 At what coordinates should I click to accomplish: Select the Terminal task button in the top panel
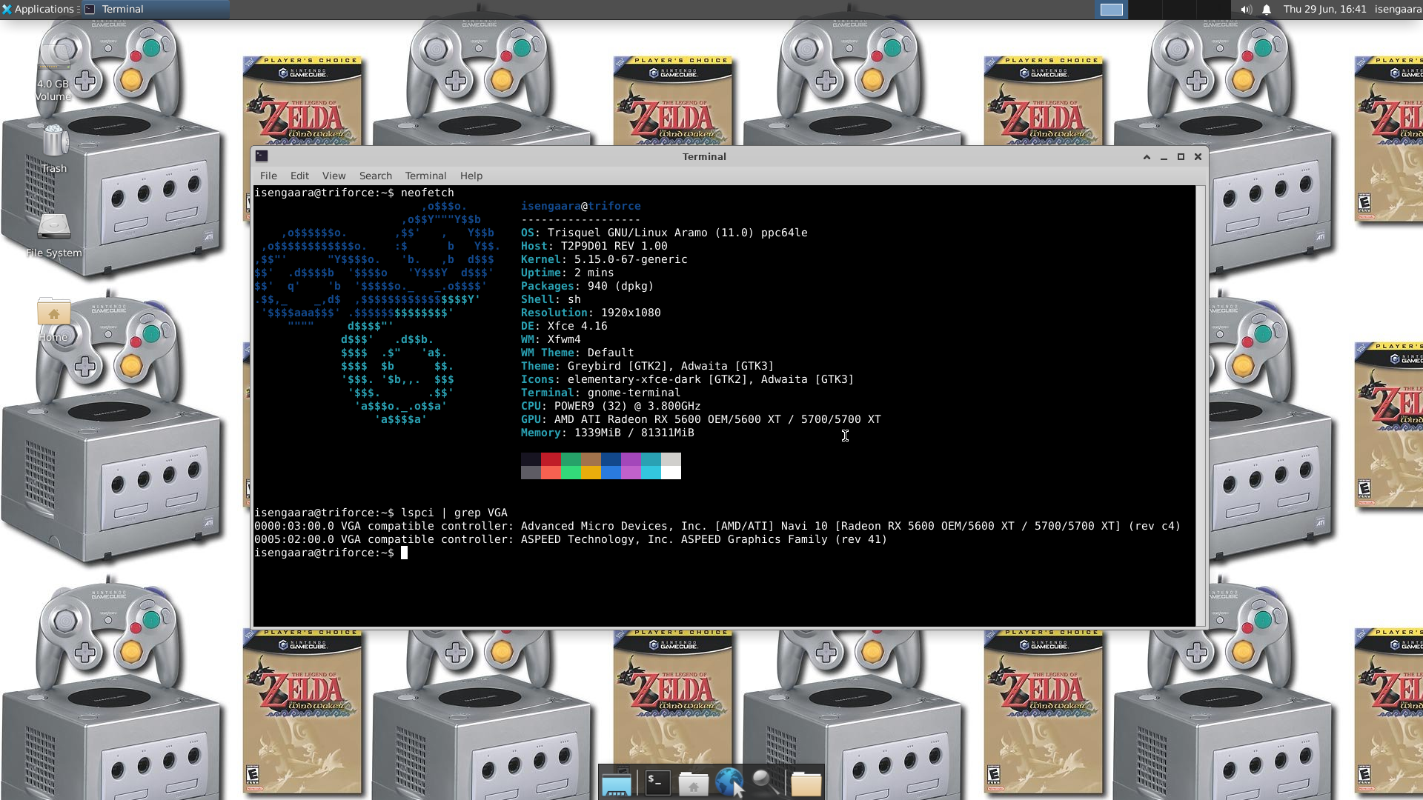tap(155, 9)
